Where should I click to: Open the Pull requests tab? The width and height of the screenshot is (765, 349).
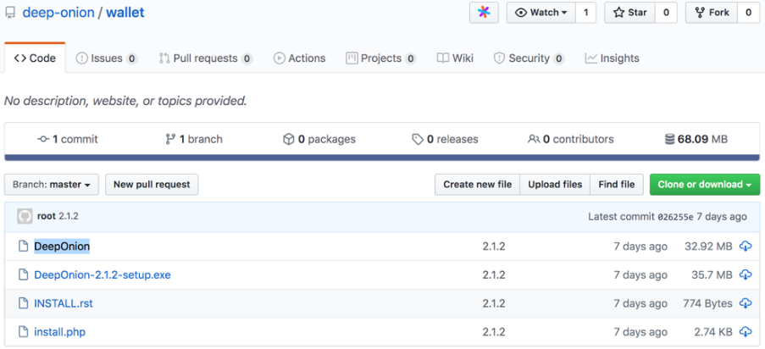coord(205,58)
